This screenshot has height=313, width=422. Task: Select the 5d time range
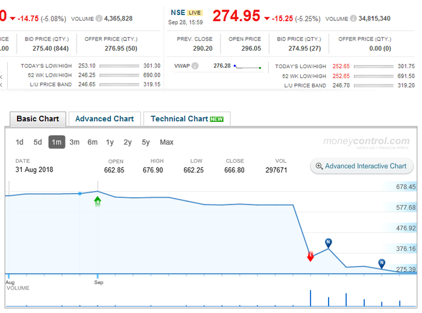37,142
